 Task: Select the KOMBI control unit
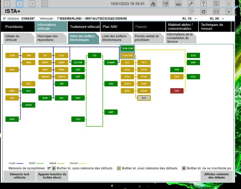pyautogui.click(x=111, y=63)
